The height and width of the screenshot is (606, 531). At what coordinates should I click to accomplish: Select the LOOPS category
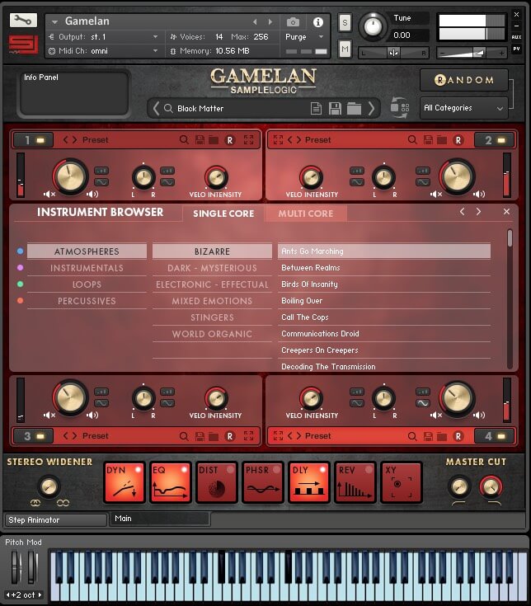[87, 284]
